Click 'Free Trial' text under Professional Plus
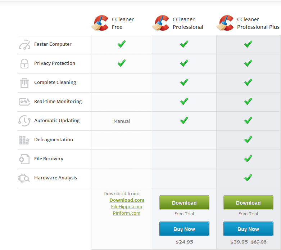 248,214
